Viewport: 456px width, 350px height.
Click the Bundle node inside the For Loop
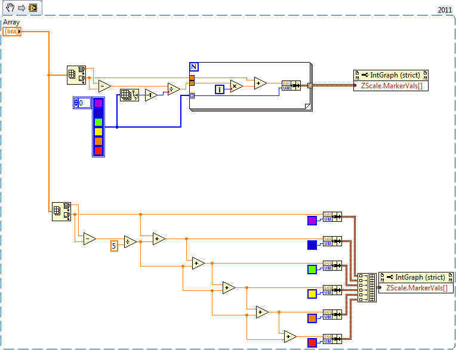coord(291,86)
